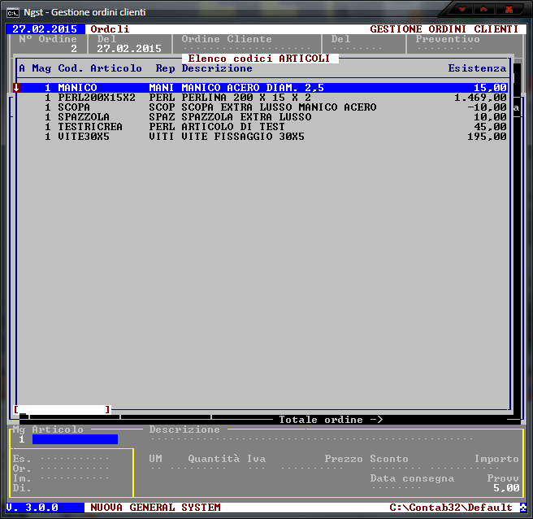The height and width of the screenshot is (519, 533).
Task: Open the console window system menu icon
Action: click(13, 11)
